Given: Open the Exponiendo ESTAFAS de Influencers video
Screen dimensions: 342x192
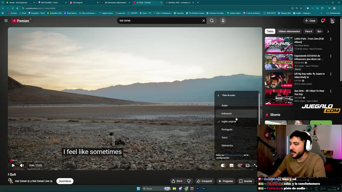Looking at the screenshot, I should click(x=279, y=62).
